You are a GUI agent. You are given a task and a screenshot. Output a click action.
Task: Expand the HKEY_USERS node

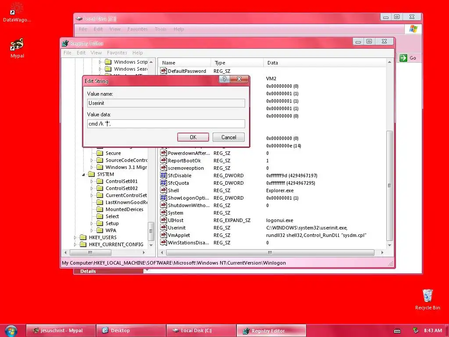(x=75, y=237)
